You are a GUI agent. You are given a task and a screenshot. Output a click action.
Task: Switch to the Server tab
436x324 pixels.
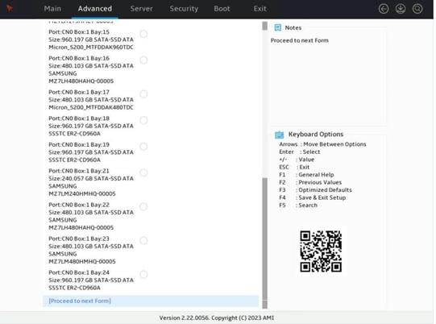pyautogui.click(x=142, y=9)
